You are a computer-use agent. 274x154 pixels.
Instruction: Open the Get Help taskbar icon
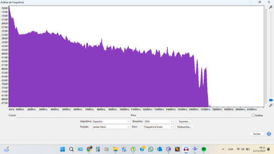coord(142,149)
